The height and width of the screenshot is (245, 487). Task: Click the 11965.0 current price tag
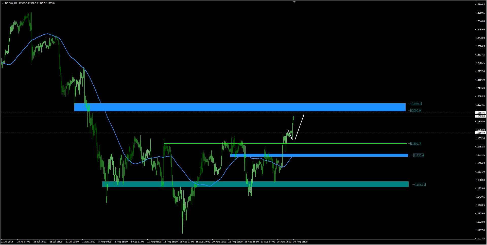pyautogui.click(x=480, y=116)
